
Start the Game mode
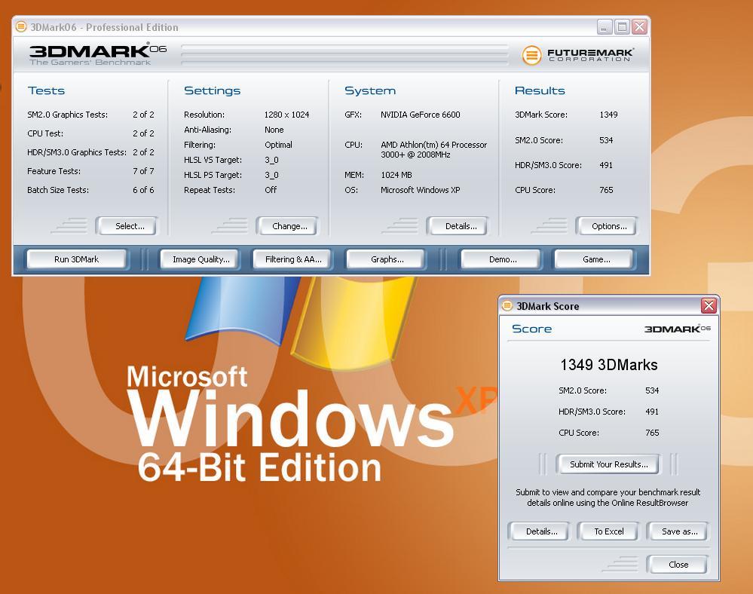tap(595, 259)
